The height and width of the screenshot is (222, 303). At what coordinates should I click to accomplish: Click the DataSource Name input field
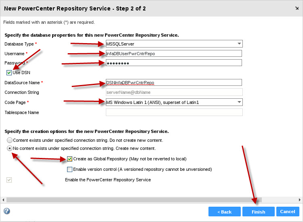pyautogui.click(x=174, y=83)
